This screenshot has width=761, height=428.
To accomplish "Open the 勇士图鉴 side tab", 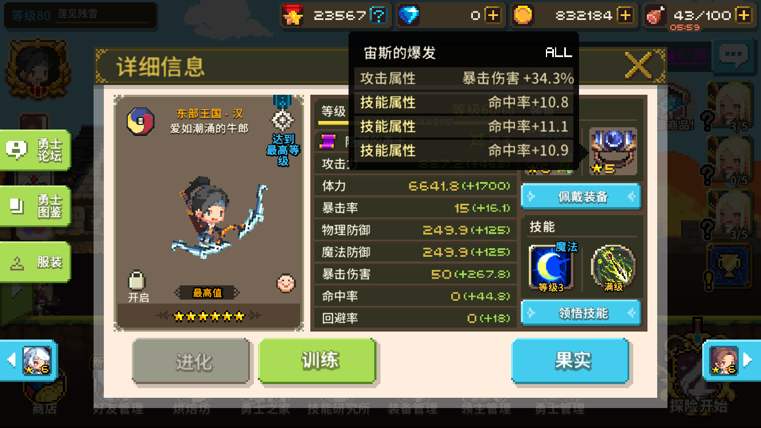I will pyautogui.click(x=35, y=206).
